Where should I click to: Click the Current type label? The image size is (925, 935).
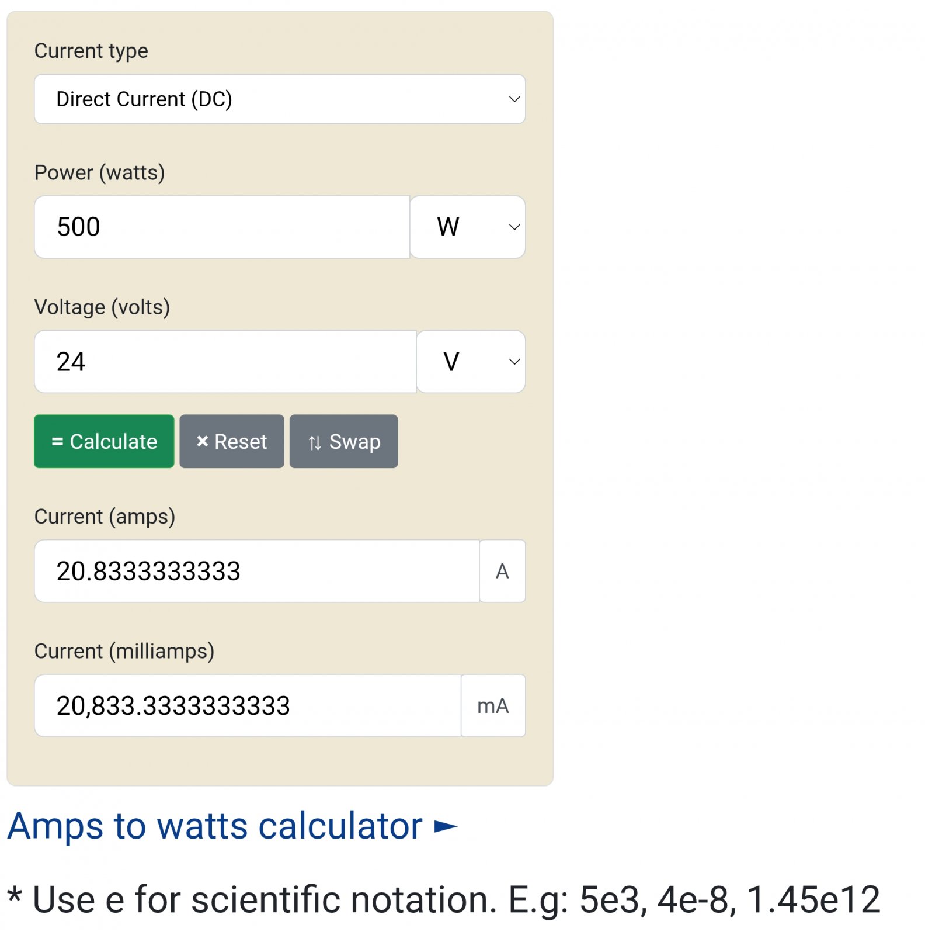pyautogui.click(x=91, y=51)
